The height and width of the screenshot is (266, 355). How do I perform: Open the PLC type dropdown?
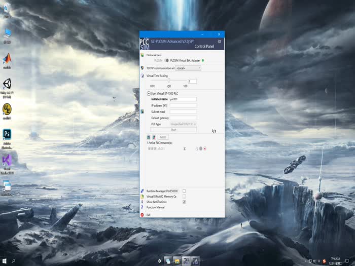pyautogui.click(x=183, y=124)
